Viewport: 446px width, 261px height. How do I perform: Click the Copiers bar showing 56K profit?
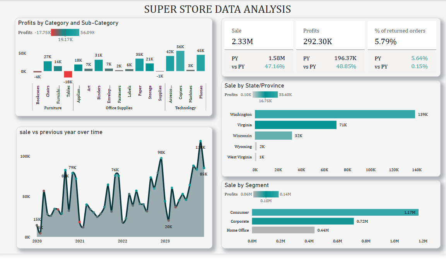click(180, 61)
